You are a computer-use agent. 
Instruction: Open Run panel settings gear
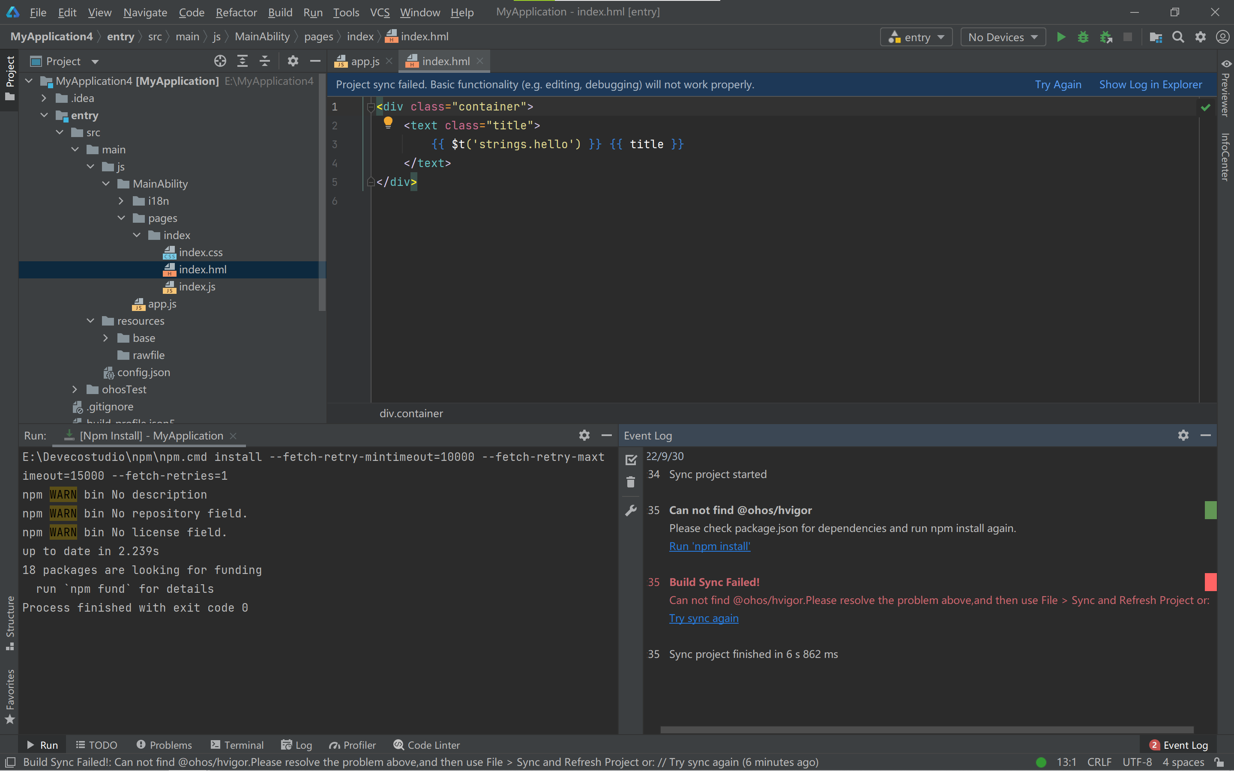[584, 435]
